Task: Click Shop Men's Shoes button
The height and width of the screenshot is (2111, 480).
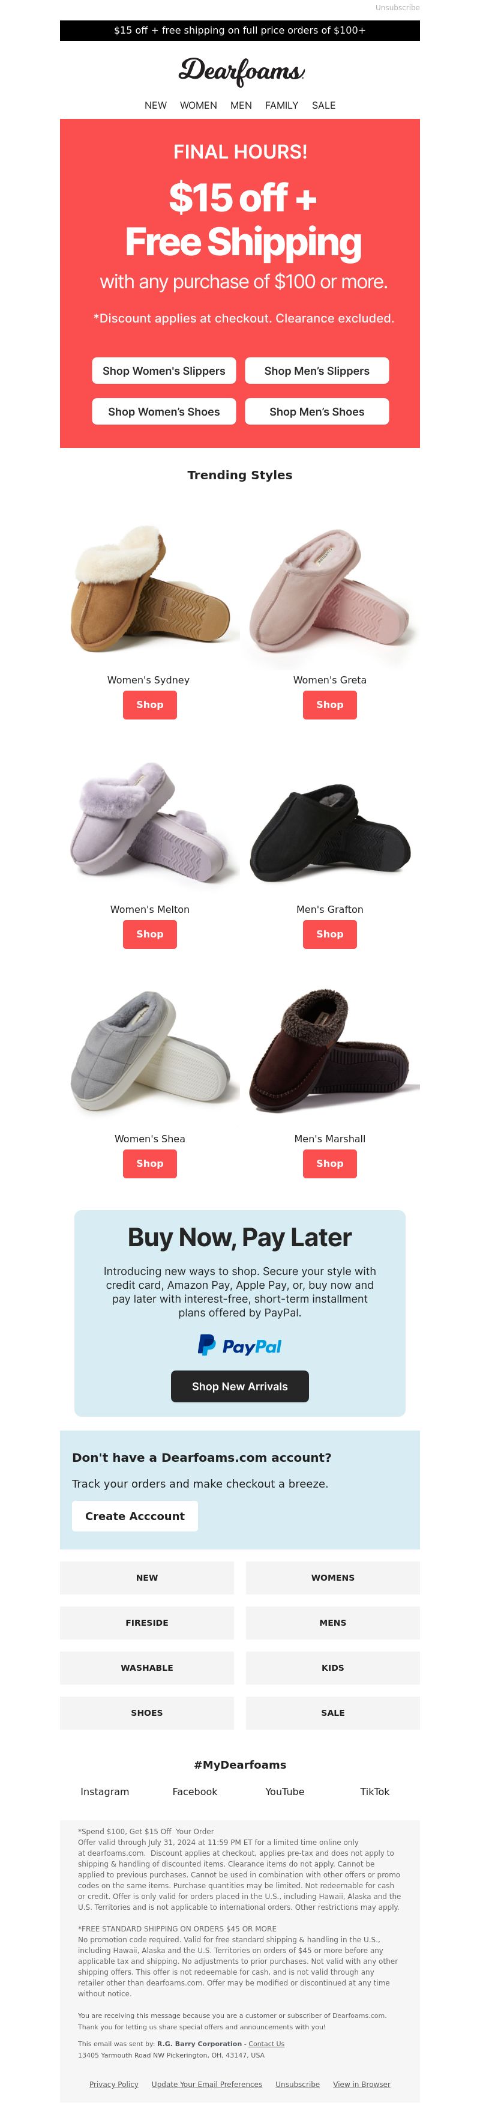Action: [317, 411]
